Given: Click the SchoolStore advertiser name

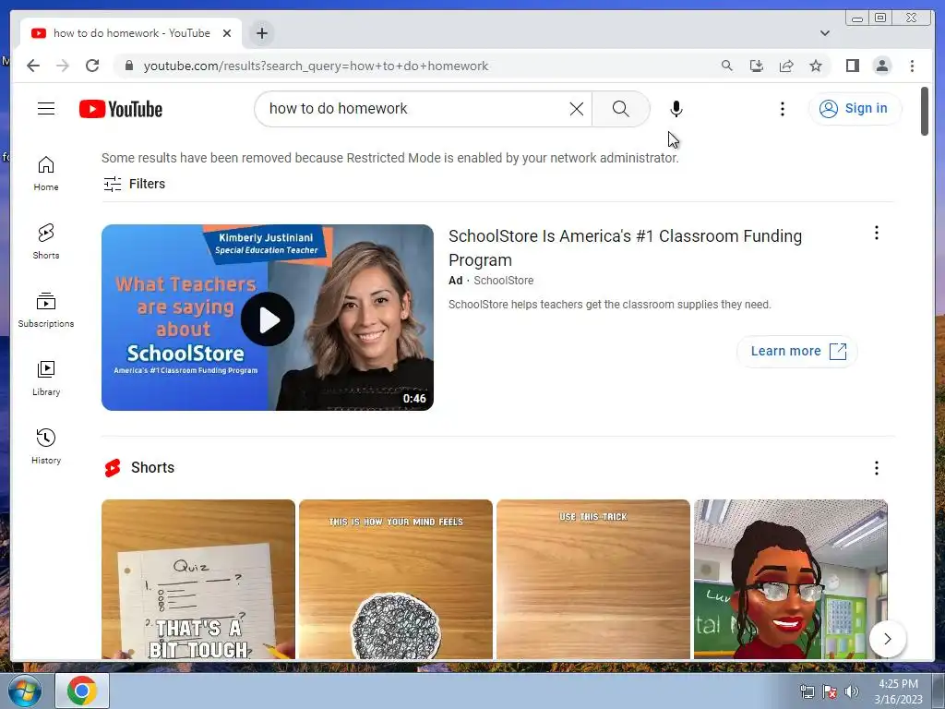Looking at the screenshot, I should pyautogui.click(x=503, y=281).
